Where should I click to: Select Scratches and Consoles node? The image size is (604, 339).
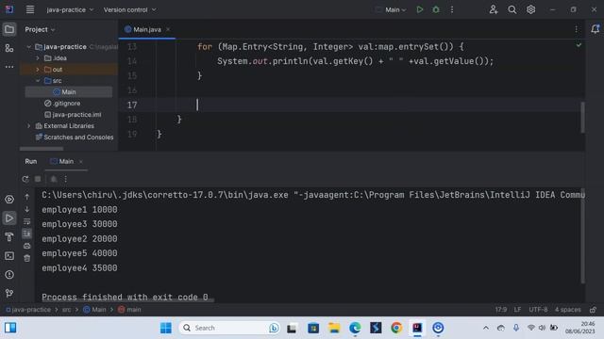click(75, 137)
